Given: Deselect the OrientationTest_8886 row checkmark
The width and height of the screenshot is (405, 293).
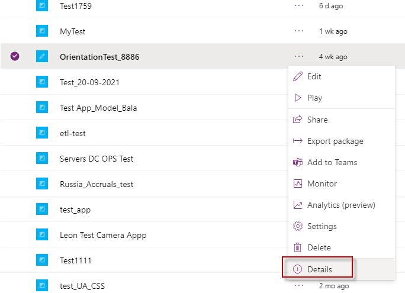Looking at the screenshot, I should click(x=15, y=56).
